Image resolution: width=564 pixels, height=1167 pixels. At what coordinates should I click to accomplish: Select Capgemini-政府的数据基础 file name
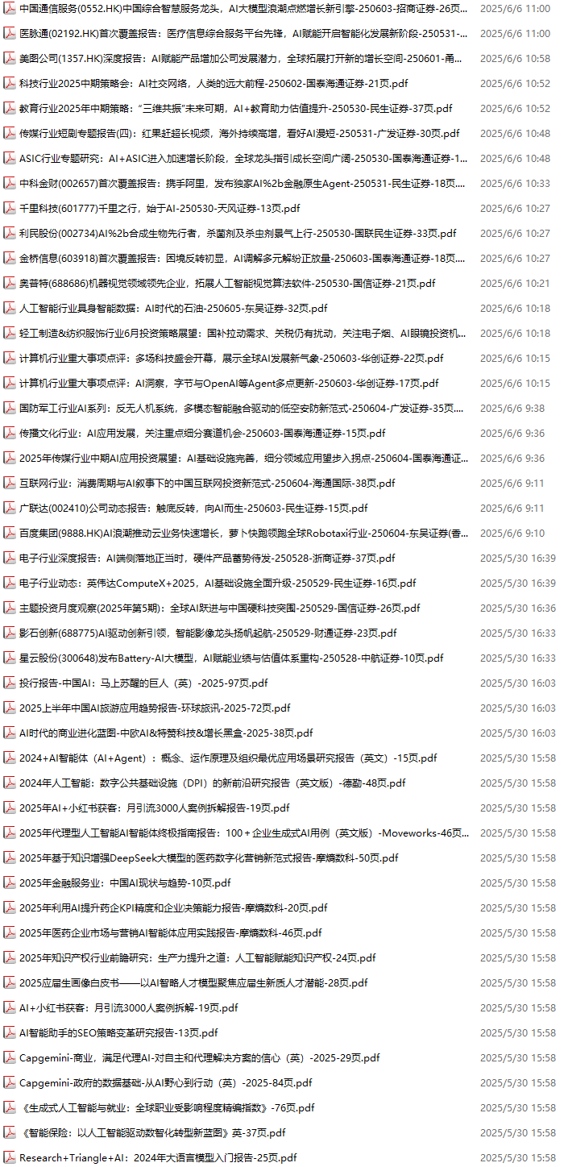(x=165, y=1083)
